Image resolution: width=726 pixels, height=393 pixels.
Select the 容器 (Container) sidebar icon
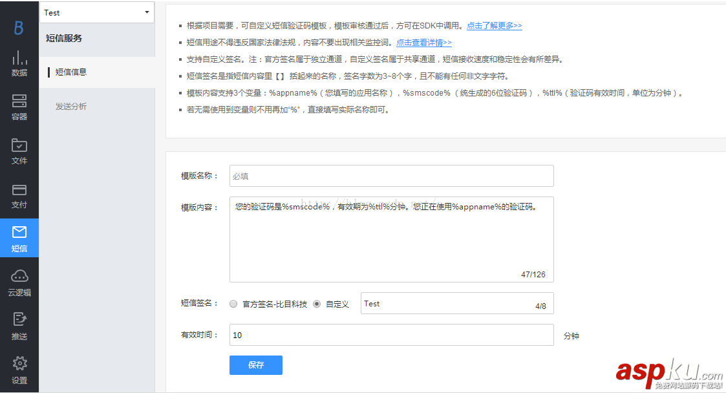pyautogui.click(x=19, y=105)
